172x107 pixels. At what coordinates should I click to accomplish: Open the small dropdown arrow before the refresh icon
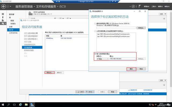pos(130,6)
